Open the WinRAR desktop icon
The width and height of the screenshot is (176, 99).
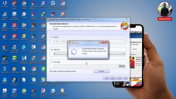click(5, 48)
